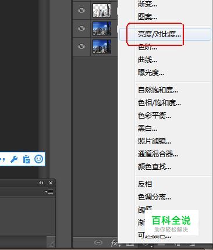213x250 pixels.
Task: Choose 黑白... adjustment layer
Action: pyautogui.click(x=147, y=128)
